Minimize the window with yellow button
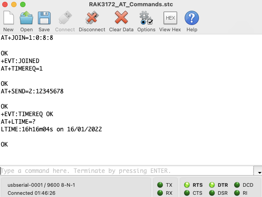Viewport: 262px width, 197px height. click(14, 4)
